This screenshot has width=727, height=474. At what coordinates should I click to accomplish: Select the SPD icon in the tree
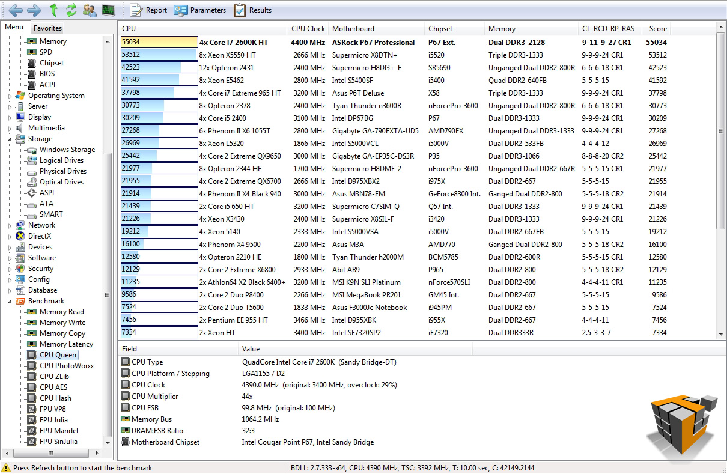[x=32, y=52]
